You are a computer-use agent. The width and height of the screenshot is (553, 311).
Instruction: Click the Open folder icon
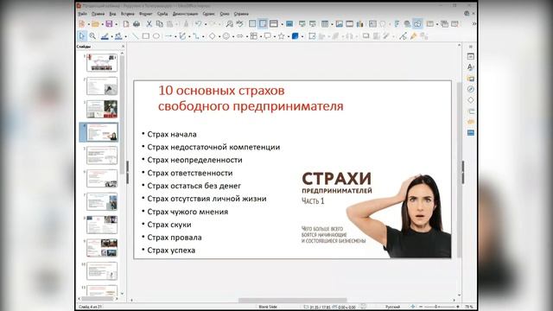click(95, 23)
